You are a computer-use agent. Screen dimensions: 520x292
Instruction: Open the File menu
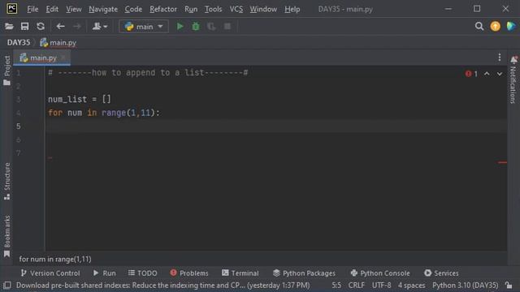[x=32, y=9]
